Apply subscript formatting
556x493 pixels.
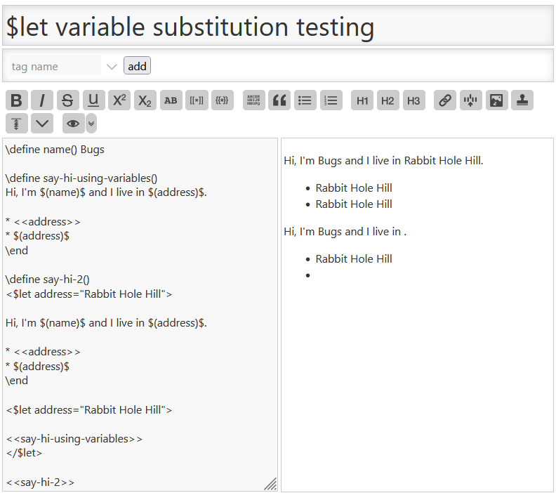145,100
